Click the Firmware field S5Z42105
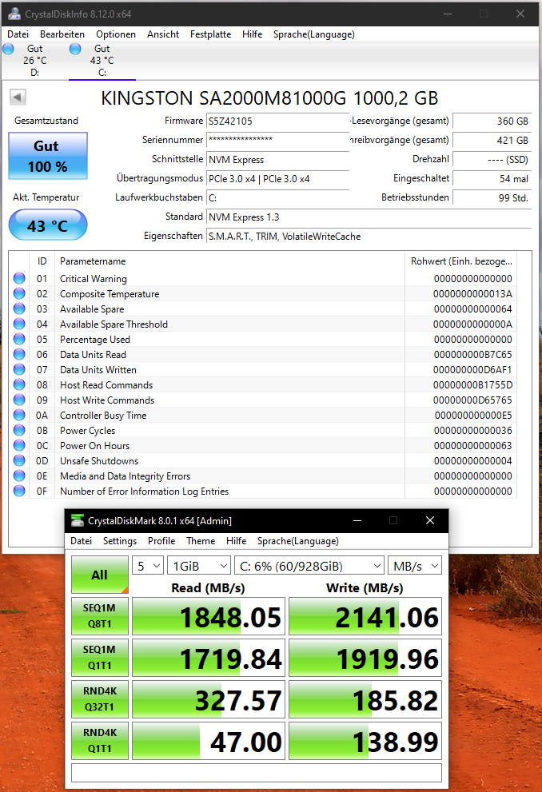Viewport: 542px width, 792px height. pos(278,121)
